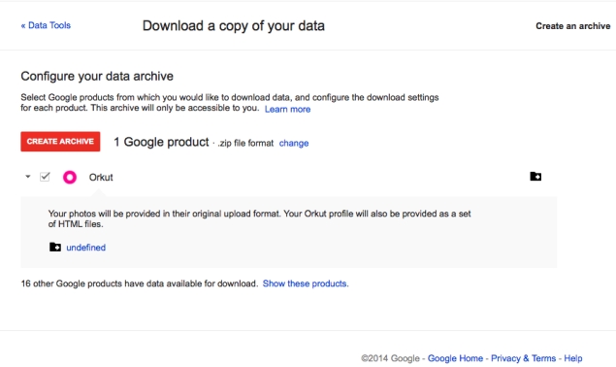
Task: Click the red Create Archive button
Action: pyautogui.click(x=60, y=142)
